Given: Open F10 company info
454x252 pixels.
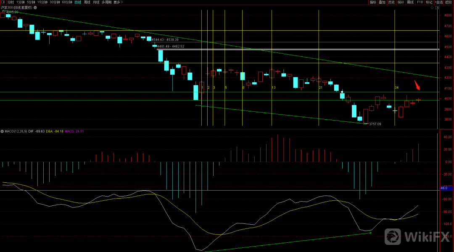Looking at the screenshot, I should pos(420,2).
